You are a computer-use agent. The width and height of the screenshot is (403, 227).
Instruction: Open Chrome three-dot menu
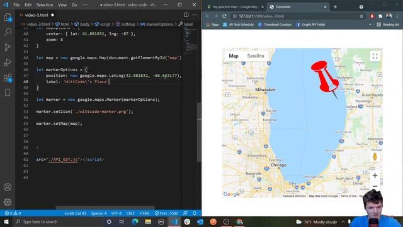tap(397, 16)
